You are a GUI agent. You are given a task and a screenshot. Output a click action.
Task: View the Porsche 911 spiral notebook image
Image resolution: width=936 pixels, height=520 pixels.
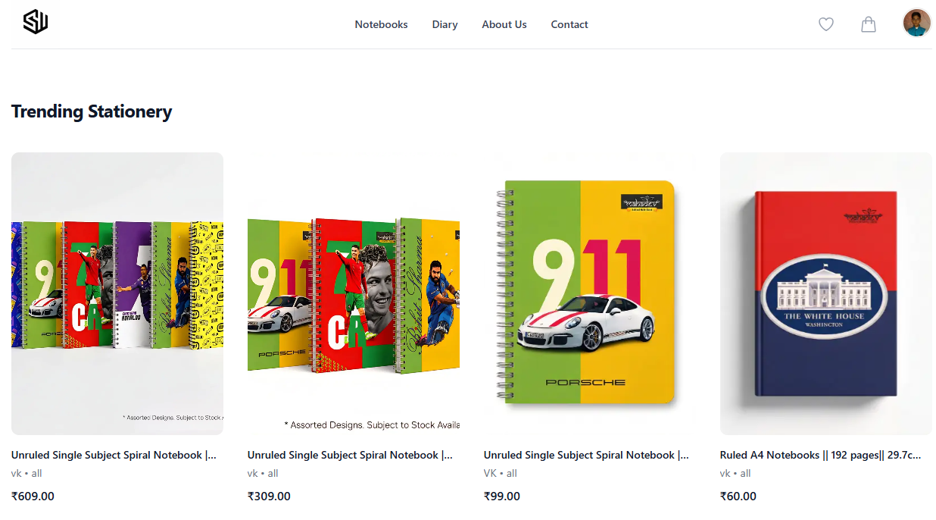pos(590,293)
